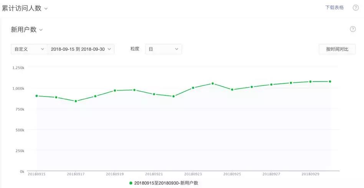Click the help icon beside 下载表格
Viewport: 364px width, 188px height.
coord(356,8)
